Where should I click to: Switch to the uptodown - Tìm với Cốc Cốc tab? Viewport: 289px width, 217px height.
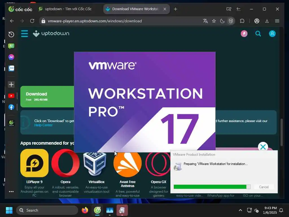pos(65,9)
